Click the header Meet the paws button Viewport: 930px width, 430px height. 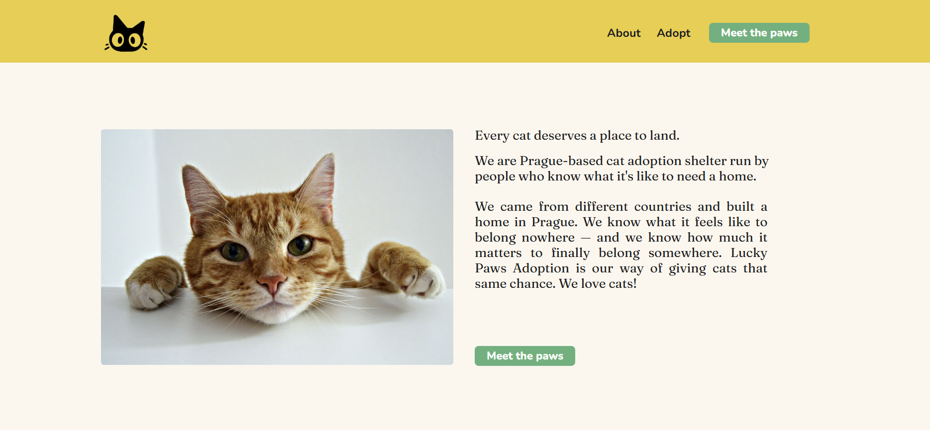pos(759,33)
